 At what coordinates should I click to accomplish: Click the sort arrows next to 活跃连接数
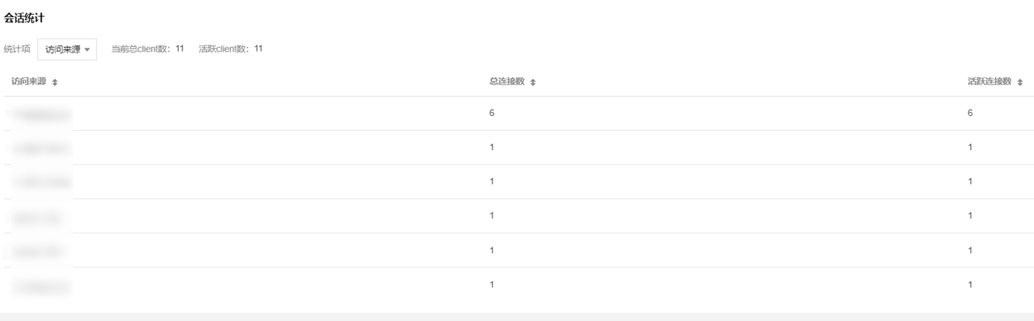[1020, 82]
